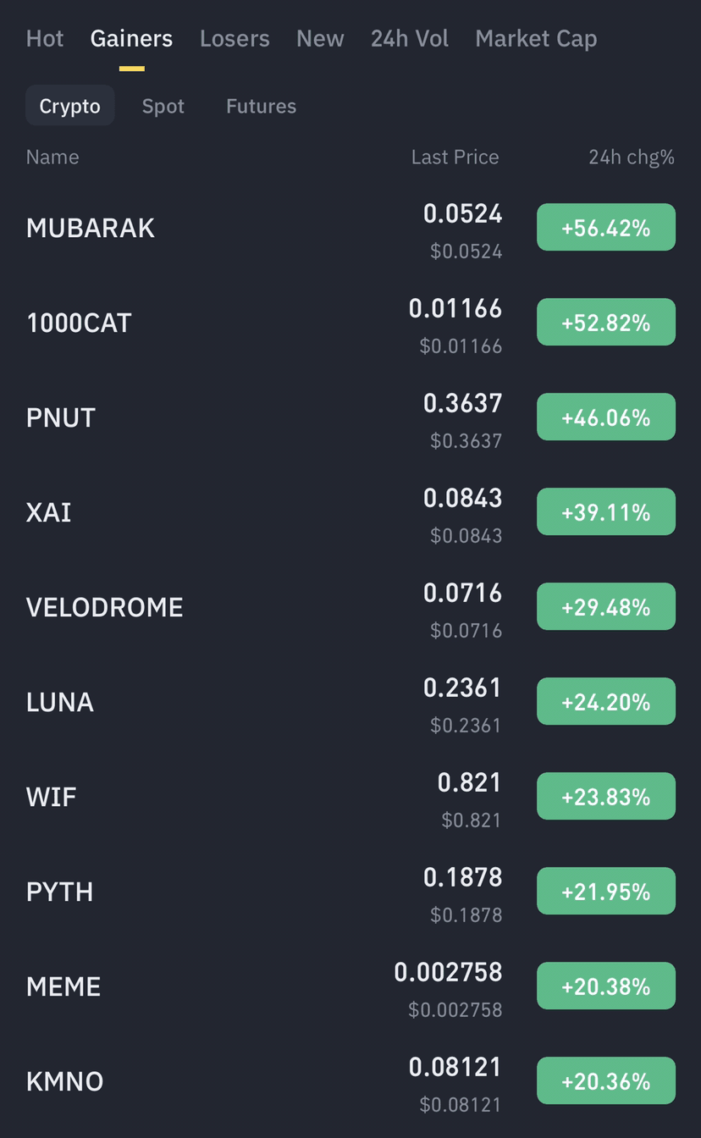Open the MUBARAK coin row
The height and width of the screenshot is (1138, 701).
350,228
